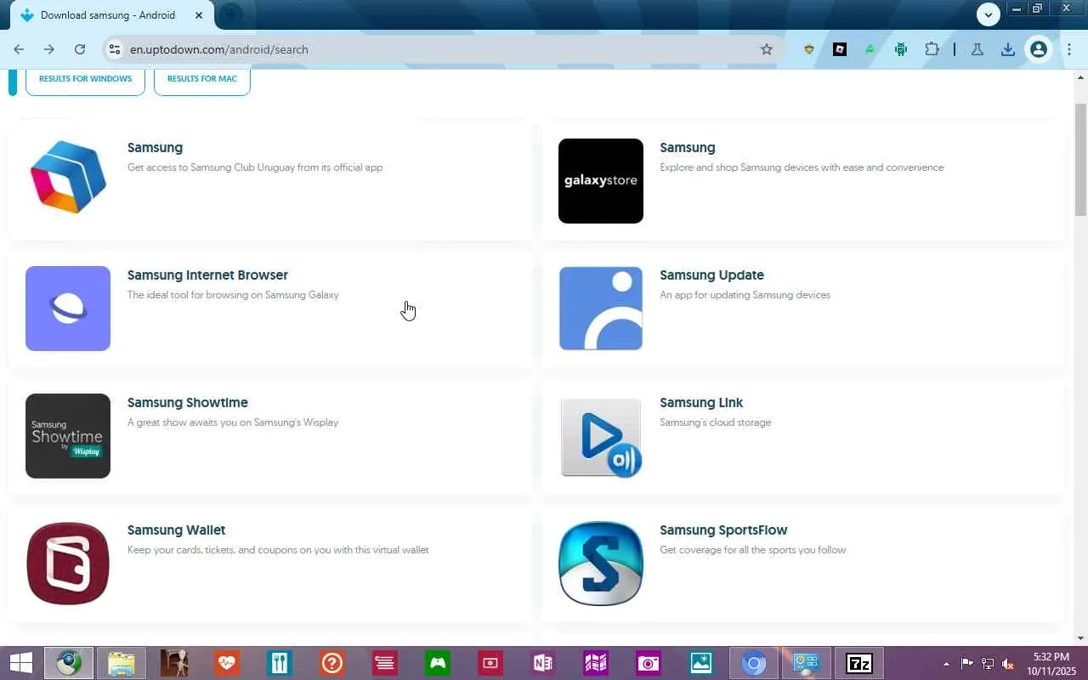
Task: Close the Download samsung - Android tab
Action: (x=200, y=15)
